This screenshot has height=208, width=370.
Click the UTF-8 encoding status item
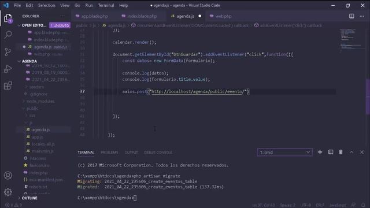[x=306, y=205]
